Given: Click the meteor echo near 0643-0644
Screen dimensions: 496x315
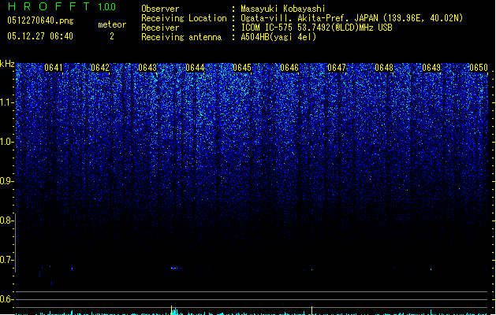Looking at the screenshot, I should (x=176, y=269).
